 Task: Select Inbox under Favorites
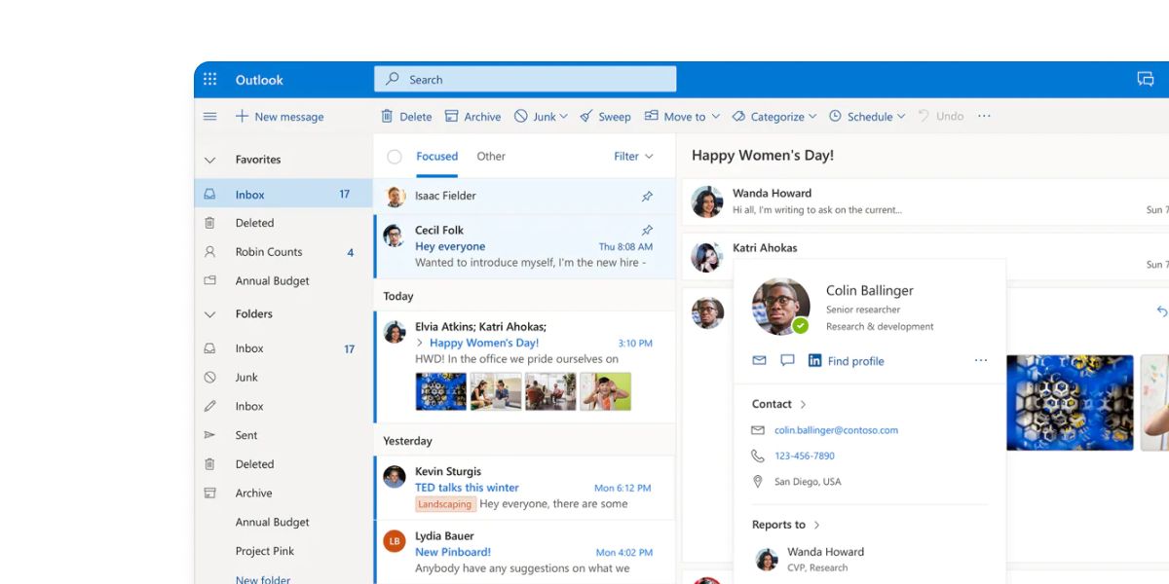(283, 195)
